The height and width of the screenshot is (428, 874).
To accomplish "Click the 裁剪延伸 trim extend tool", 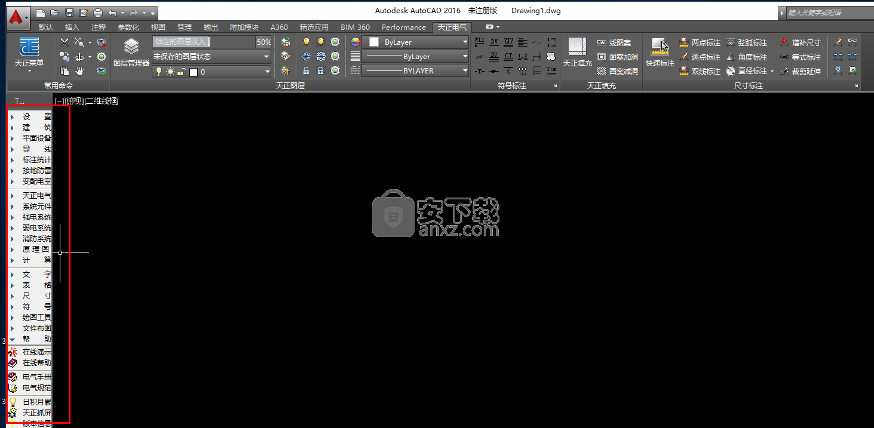I will coord(801,71).
